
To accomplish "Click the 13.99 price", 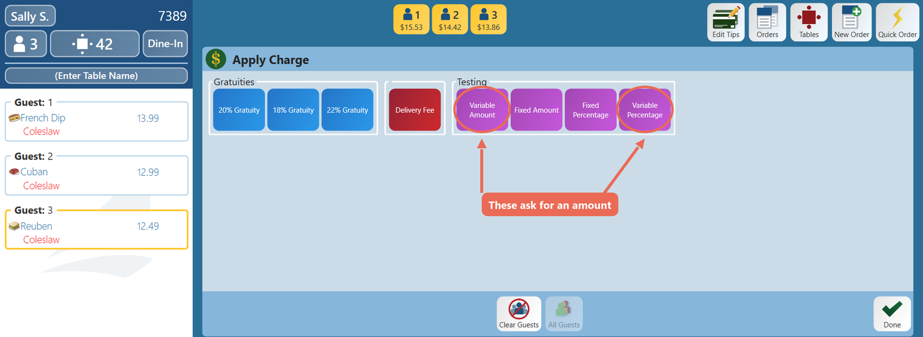I will pyautogui.click(x=148, y=118).
